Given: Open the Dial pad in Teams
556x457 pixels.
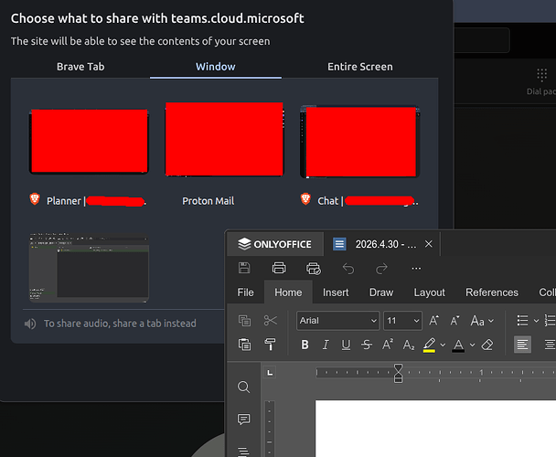Looking at the screenshot, I should point(541,81).
